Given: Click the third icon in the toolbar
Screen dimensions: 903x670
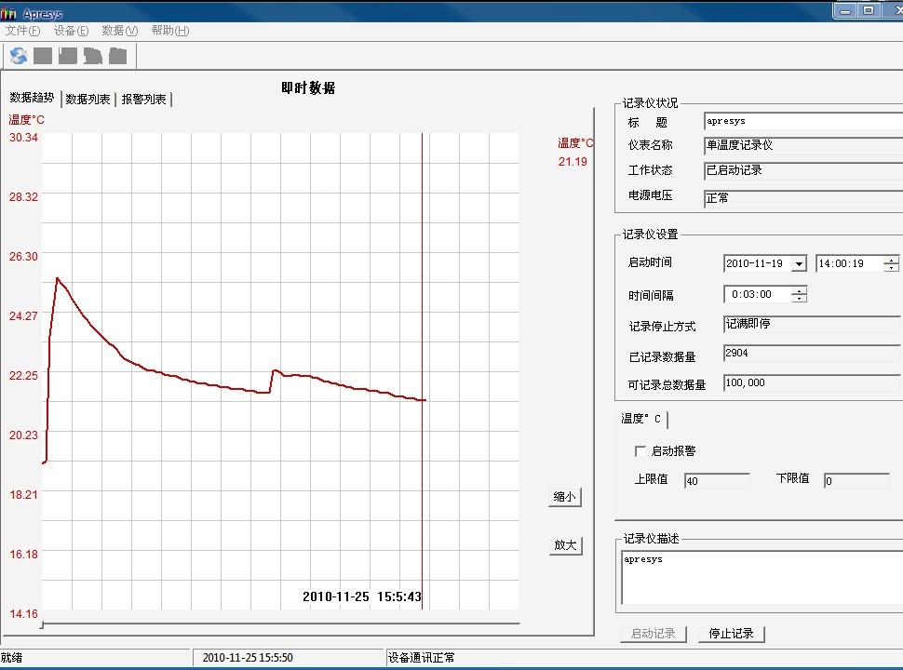Looking at the screenshot, I should (68, 56).
